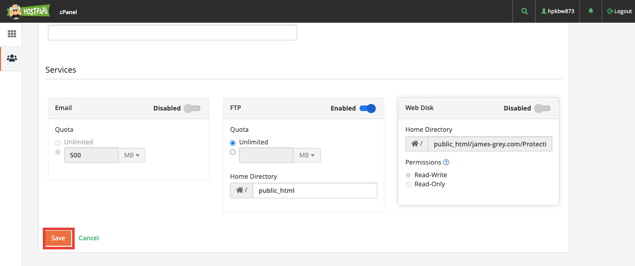Open the FTP quota MB unit dropdown
635x266 pixels.
pos(307,155)
